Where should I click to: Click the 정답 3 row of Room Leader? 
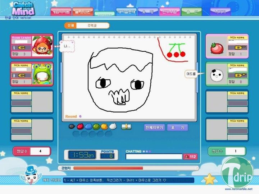[x=21, y=54]
